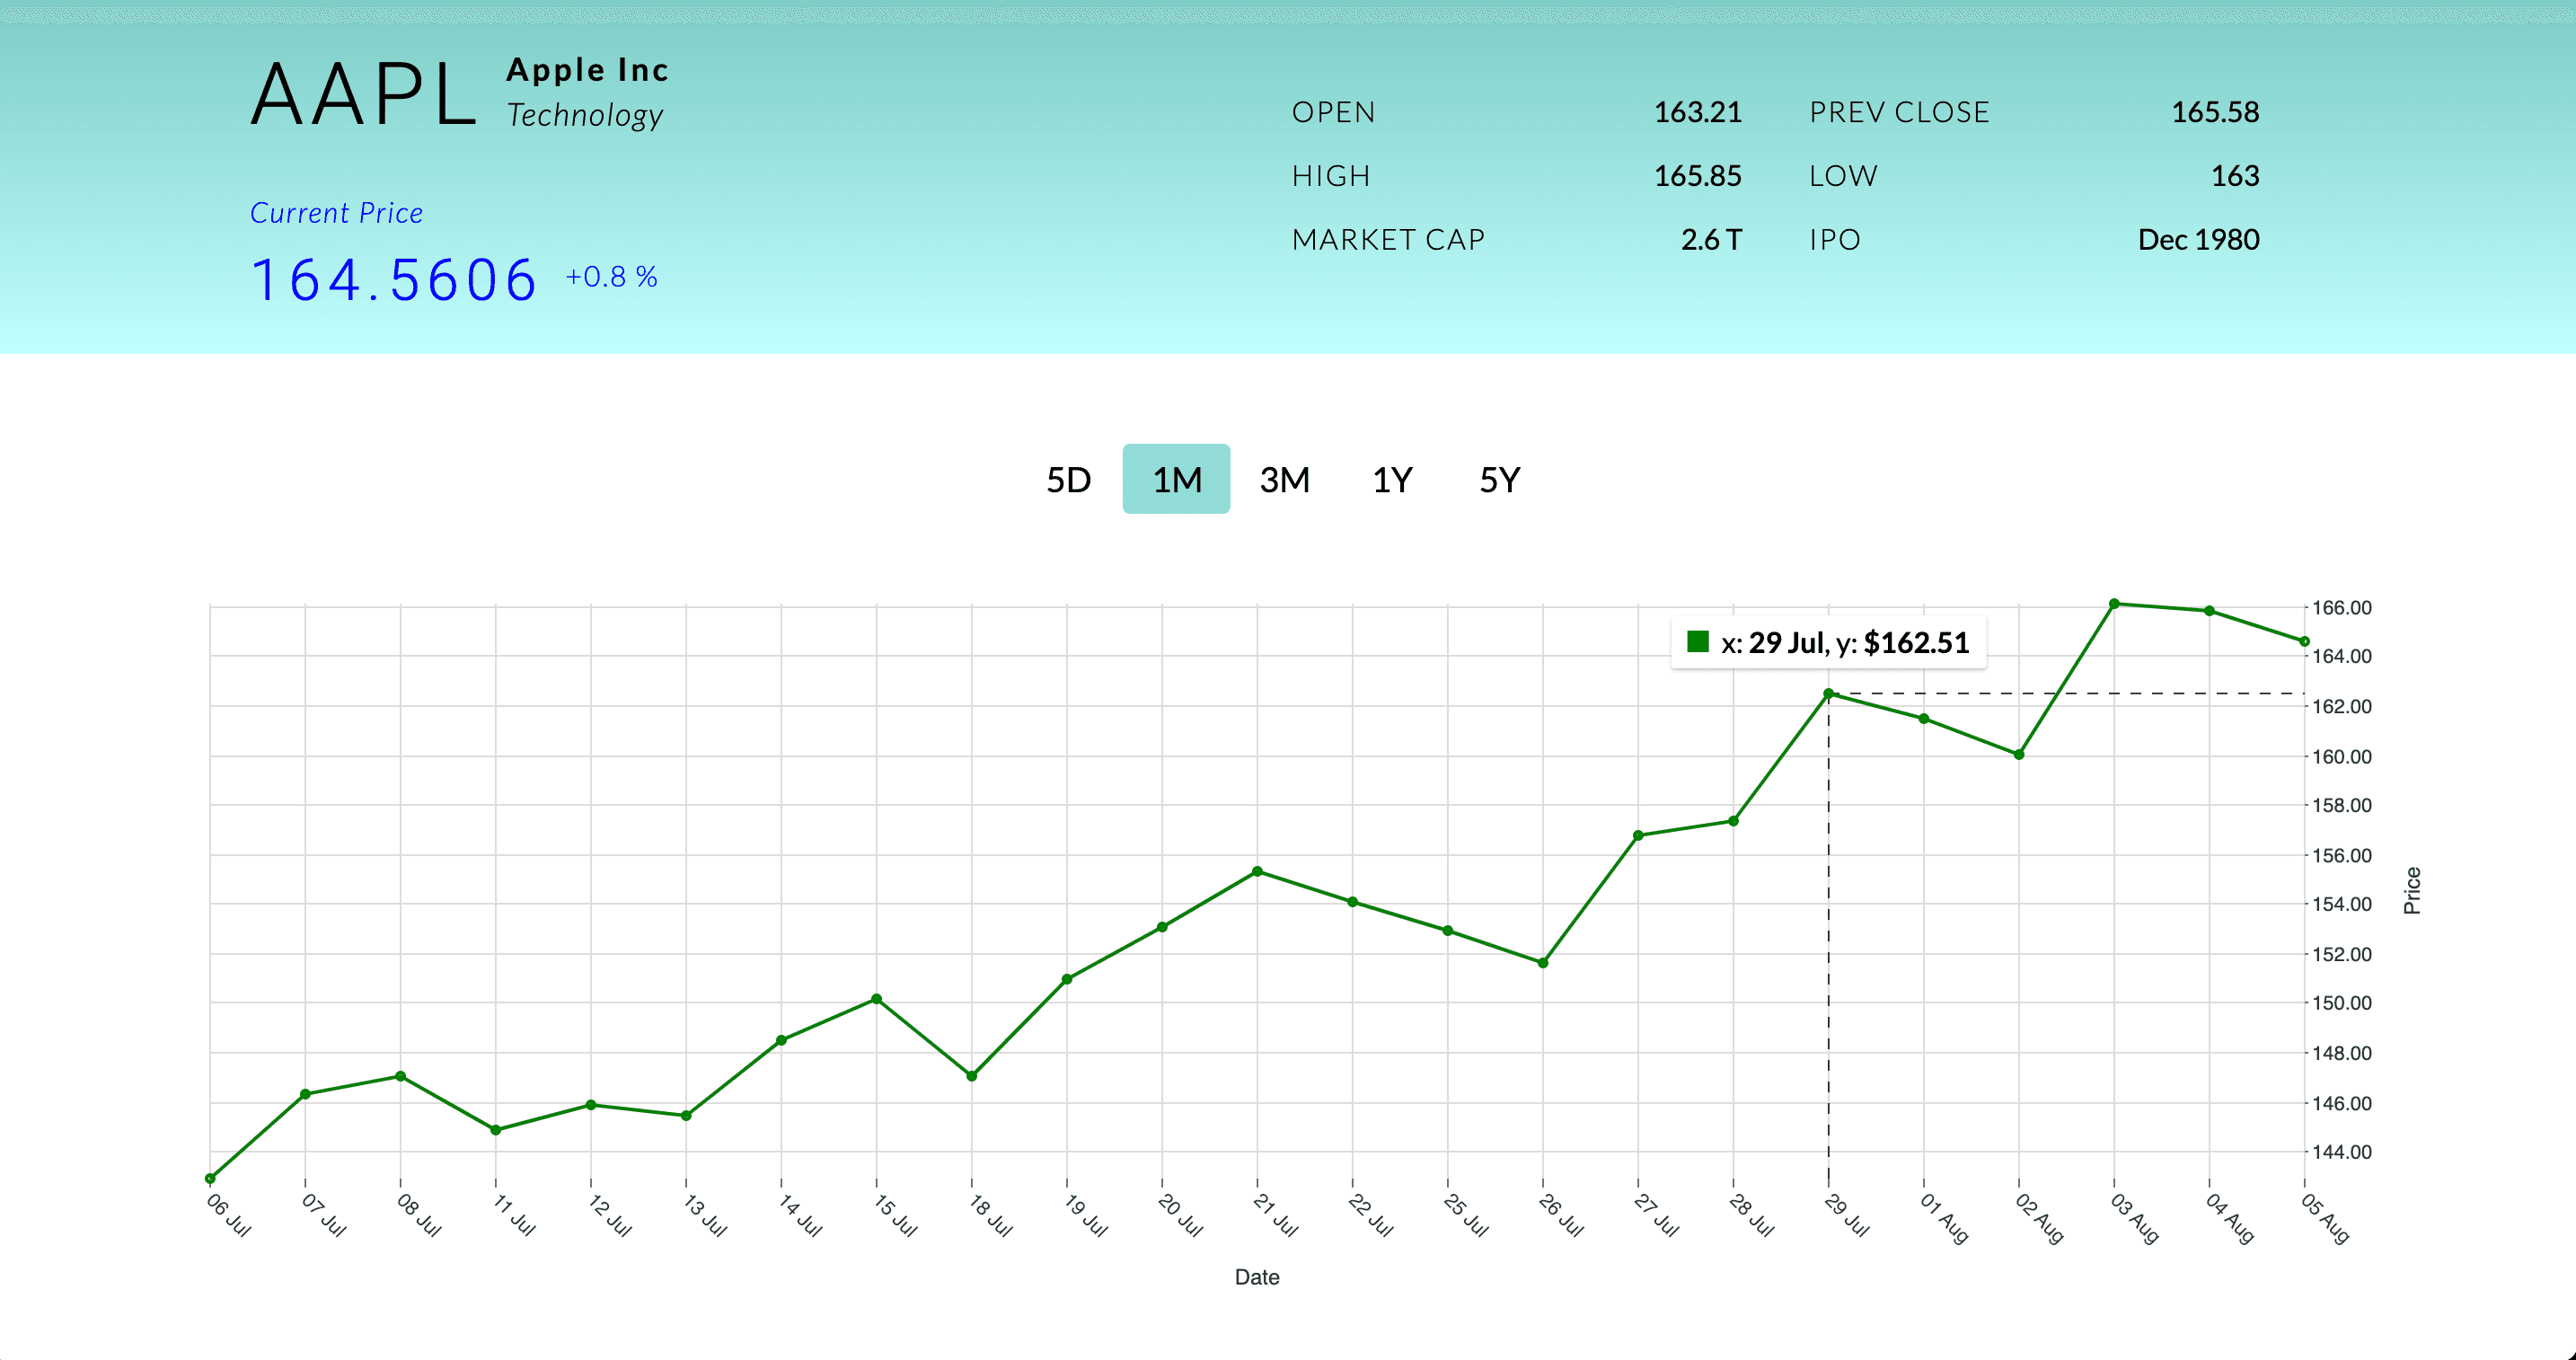Click the 154.00 price axis label
Screen dimensions: 2576x1360
point(2341,904)
